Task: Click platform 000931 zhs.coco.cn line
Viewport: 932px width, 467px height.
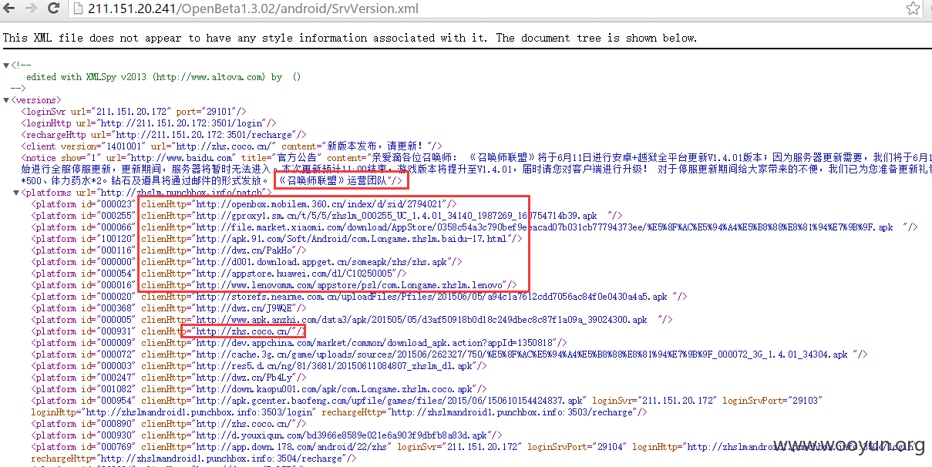Action: [x=170, y=331]
